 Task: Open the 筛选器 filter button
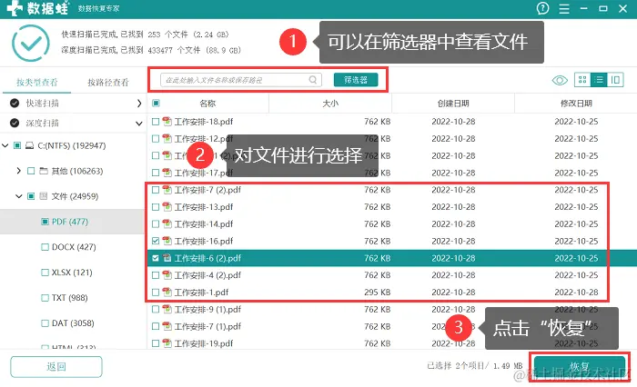point(356,80)
